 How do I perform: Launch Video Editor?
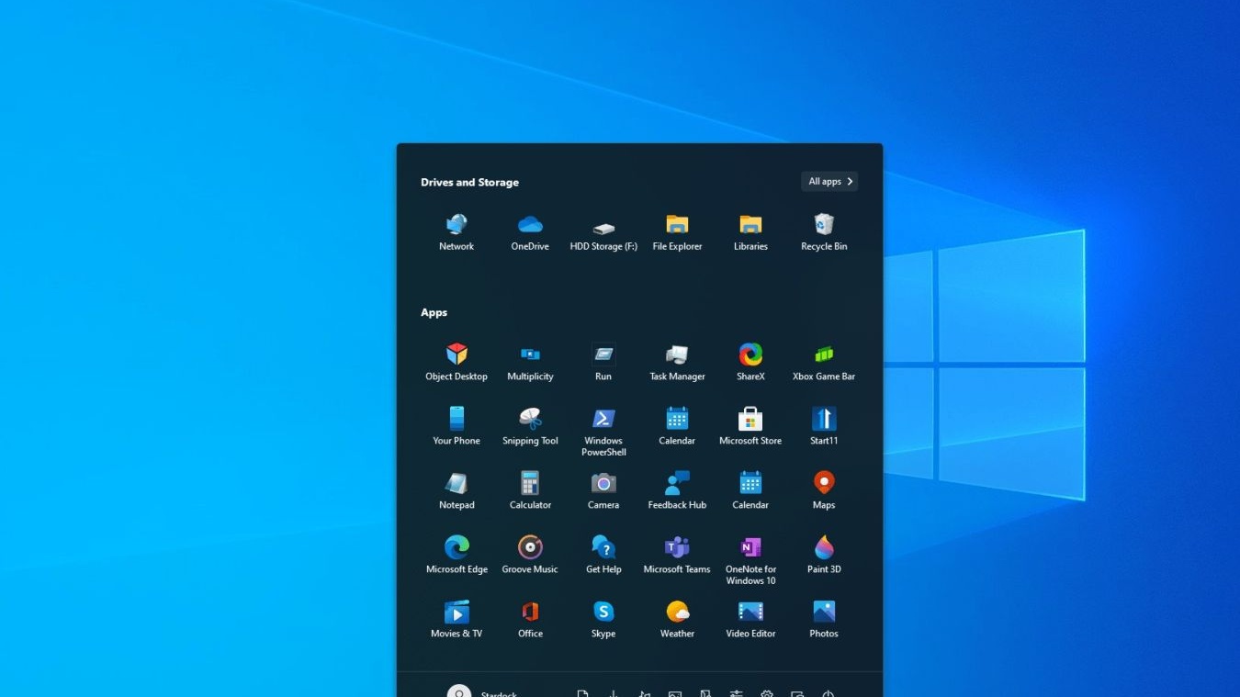pos(750,619)
